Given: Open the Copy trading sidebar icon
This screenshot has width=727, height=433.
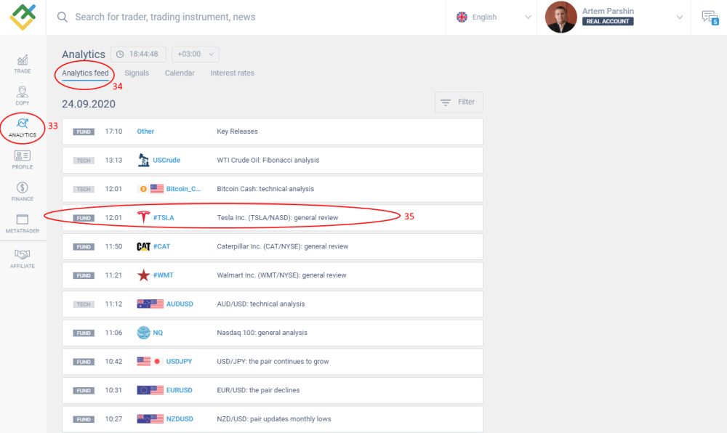Looking at the screenshot, I should pyautogui.click(x=23, y=95).
